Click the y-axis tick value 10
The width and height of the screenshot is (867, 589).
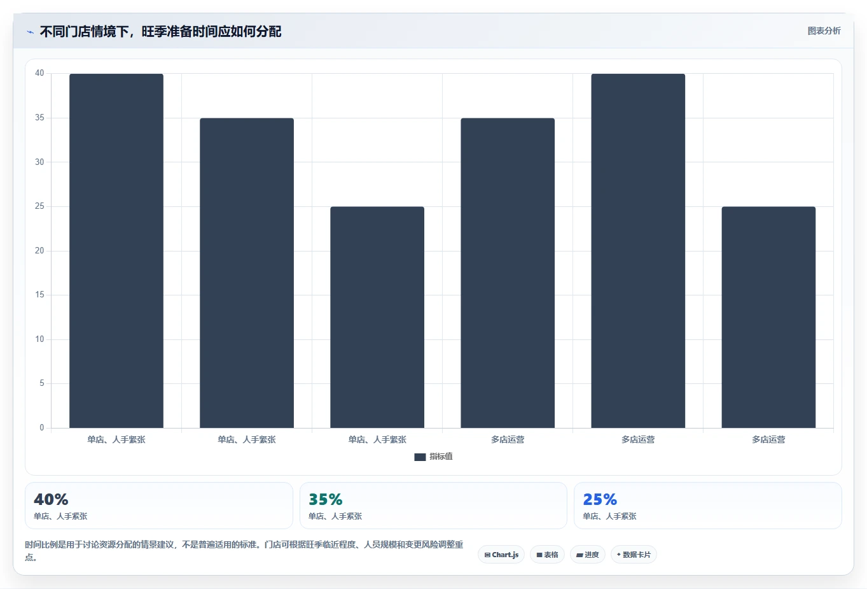pos(39,339)
